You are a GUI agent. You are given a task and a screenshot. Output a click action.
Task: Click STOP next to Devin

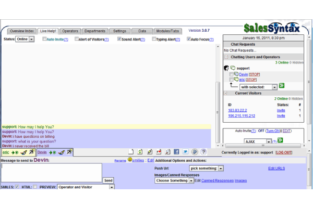255,74
